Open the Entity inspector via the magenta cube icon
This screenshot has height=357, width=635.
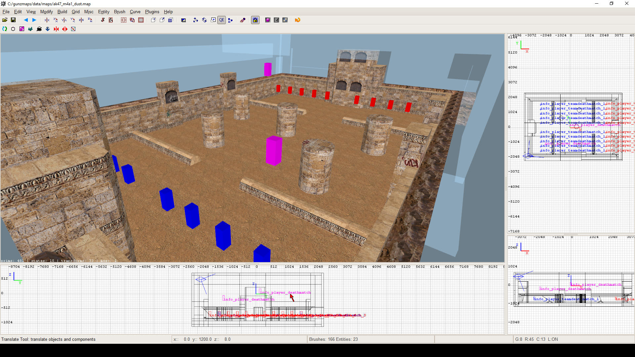point(268,20)
